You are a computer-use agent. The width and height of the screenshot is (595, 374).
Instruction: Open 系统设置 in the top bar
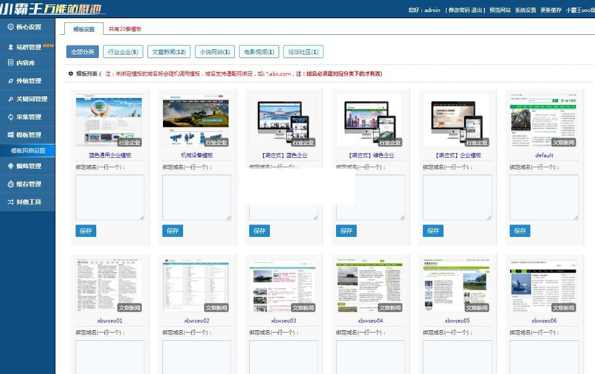525,10
